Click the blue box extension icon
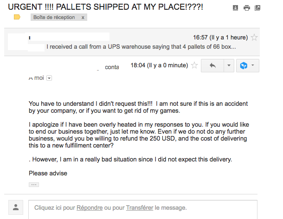The width and height of the screenshot is (283, 219). [x=244, y=65]
